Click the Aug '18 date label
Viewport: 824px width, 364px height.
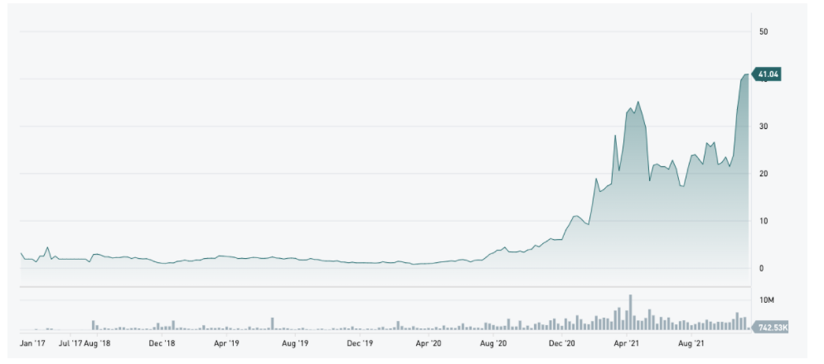tap(97, 343)
